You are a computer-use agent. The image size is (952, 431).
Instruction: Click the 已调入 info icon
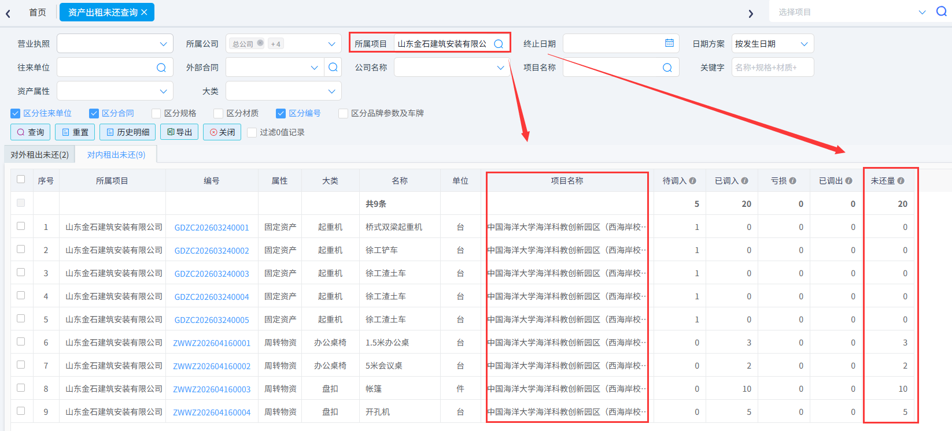(745, 181)
